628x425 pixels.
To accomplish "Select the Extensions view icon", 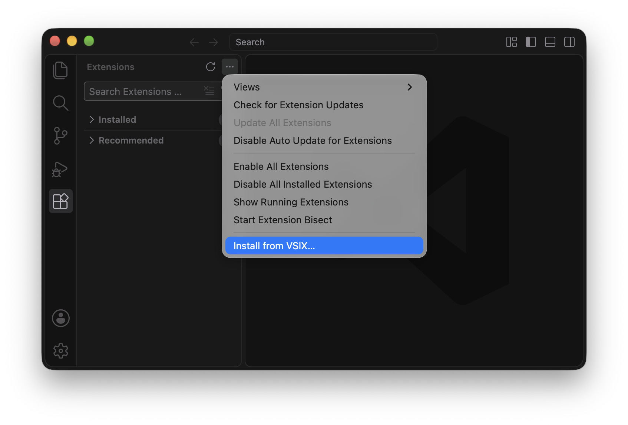I will [61, 201].
